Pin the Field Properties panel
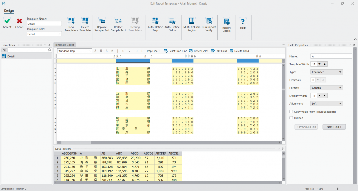The image size is (358, 191). point(354,45)
